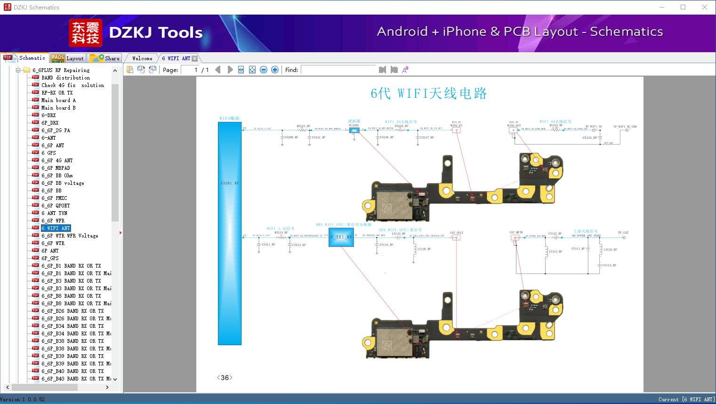The width and height of the screenshot is (716, 404).
Task: Open the 6_6P_2G PA document
Action: coord(56,130)
